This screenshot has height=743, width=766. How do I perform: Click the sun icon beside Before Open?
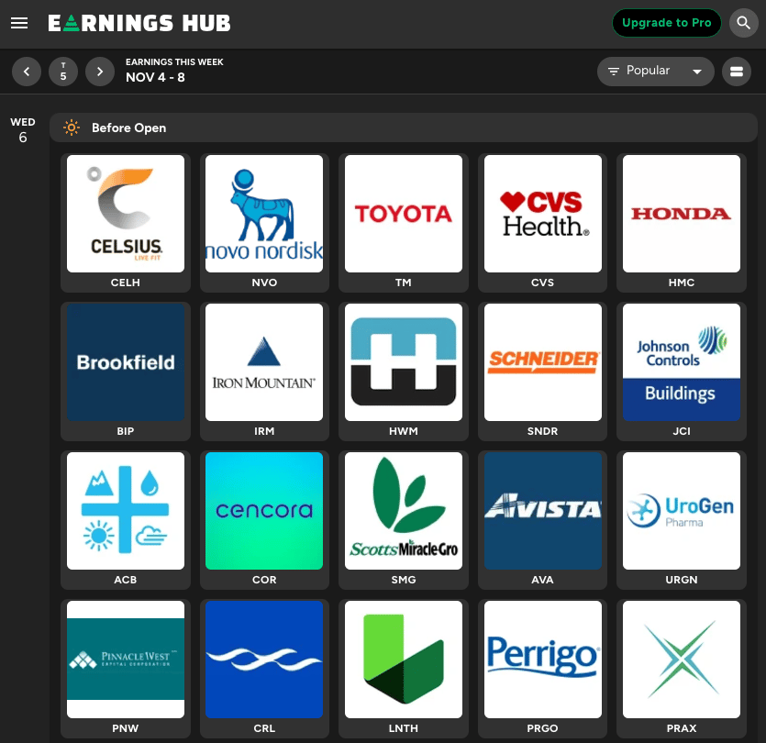pyautogui.click(x=72, y=128)
